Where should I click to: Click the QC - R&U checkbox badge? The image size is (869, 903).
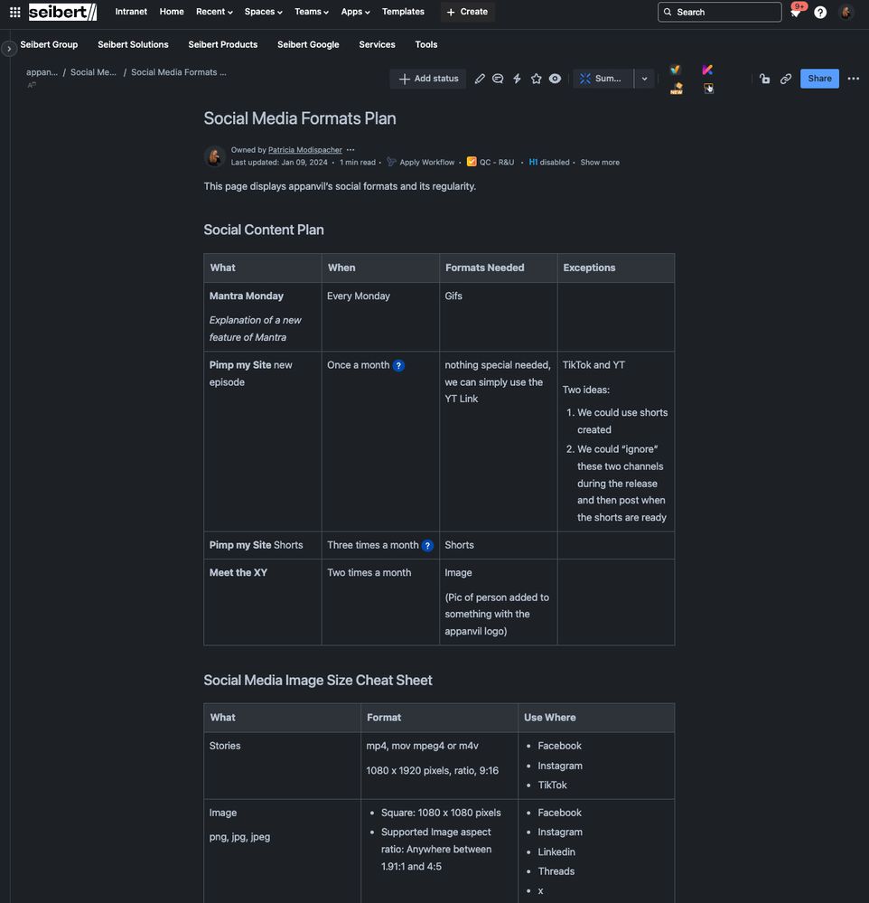pyautogui.click(x=491, y=162)
